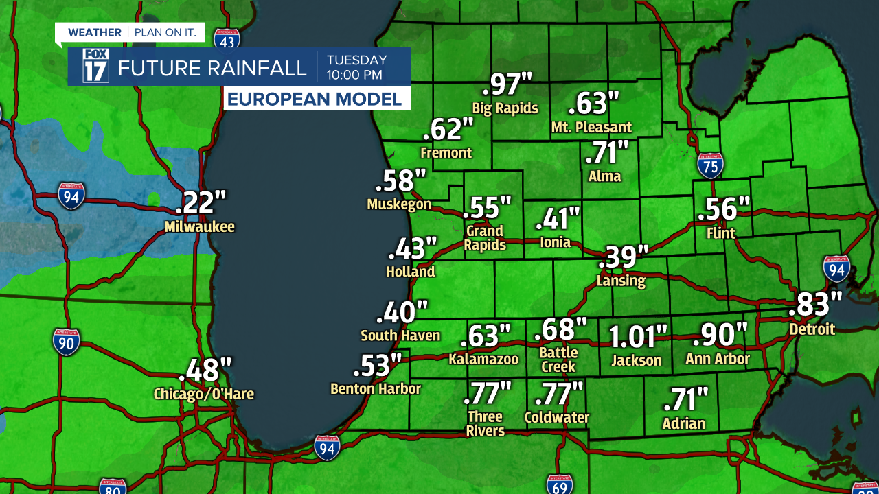
Task: Click Milwaukee's .22" rainfall value
Action: 201,202
